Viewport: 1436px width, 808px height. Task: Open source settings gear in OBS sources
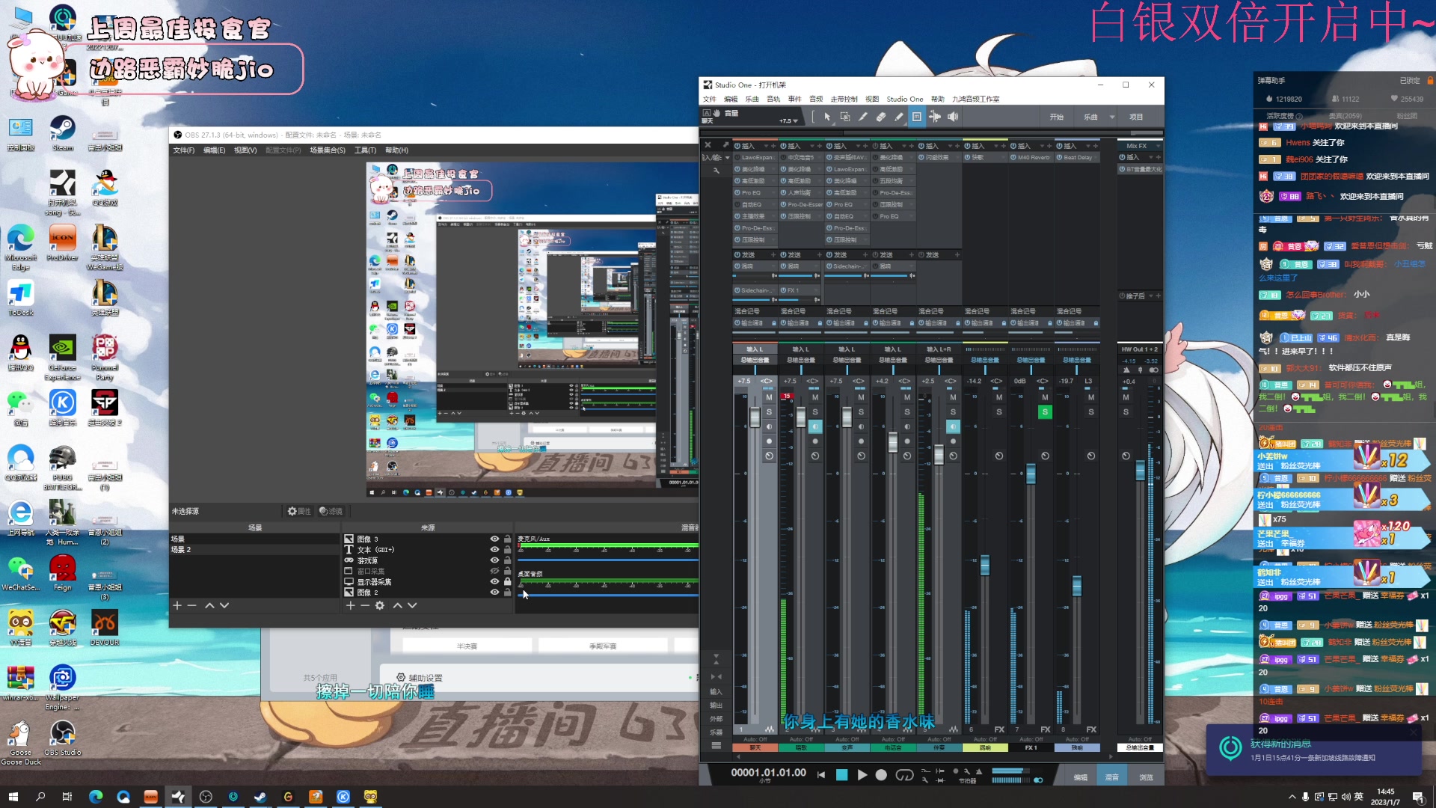pos(380,605)
